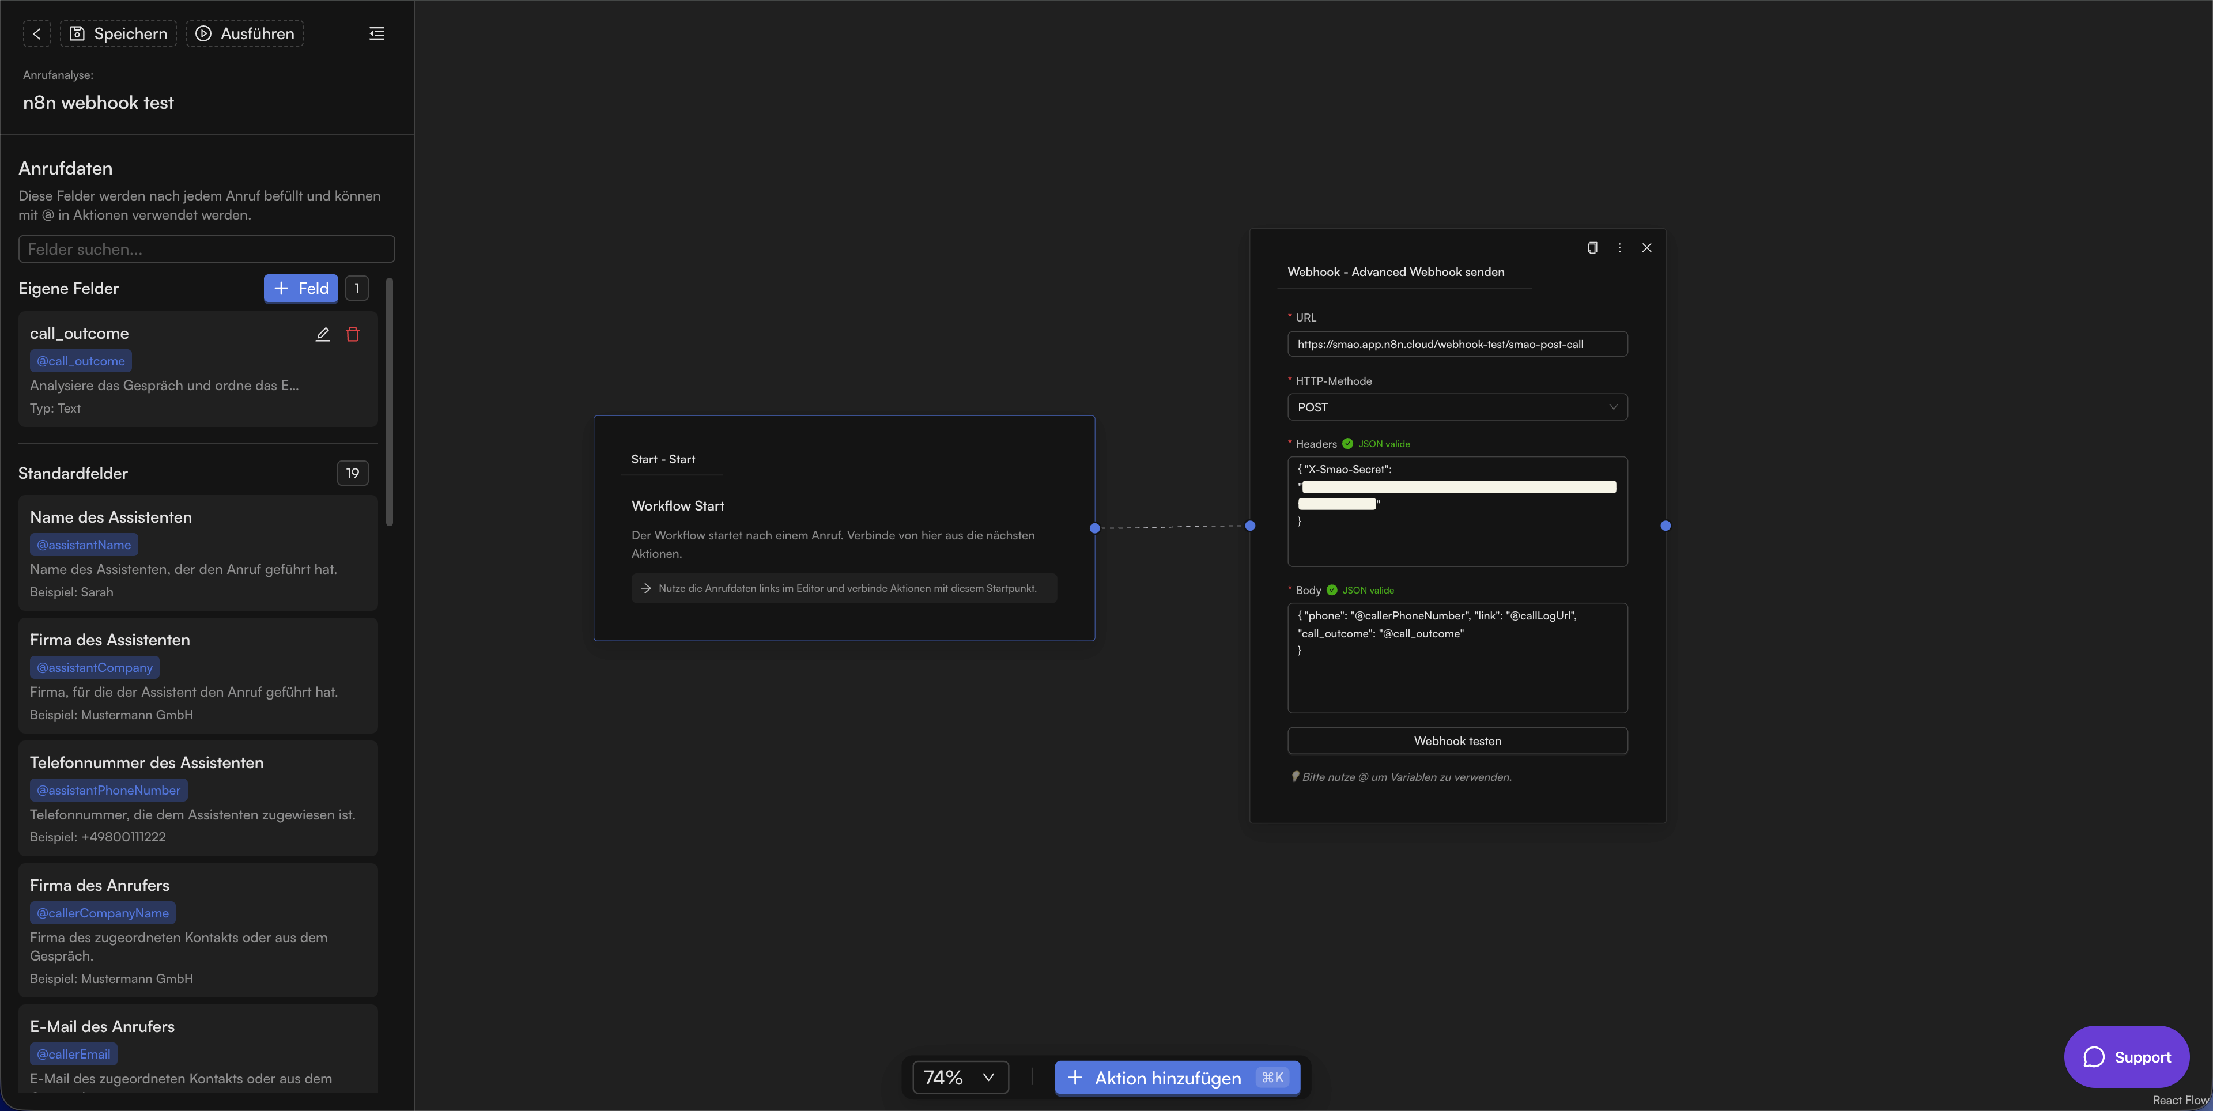Viewport: 2213px width, 1111px height.
Task: Click the @assistantName variable tag
Action: (x=84, y=545)
